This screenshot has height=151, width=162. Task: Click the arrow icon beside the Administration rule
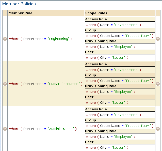coord(5,129)
